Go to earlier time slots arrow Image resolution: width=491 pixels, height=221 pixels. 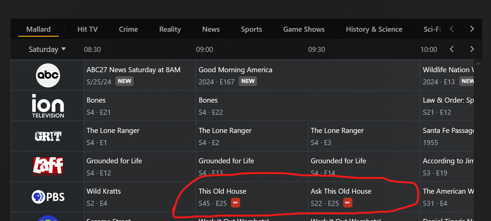pyautogui.click(x=451, y=49)
